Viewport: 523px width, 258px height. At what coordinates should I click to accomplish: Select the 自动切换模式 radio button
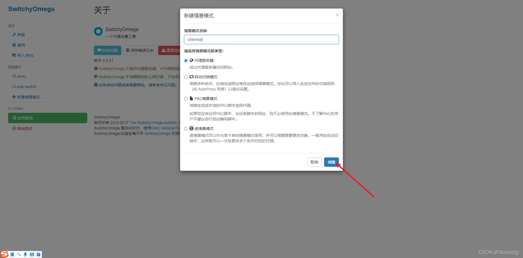[x=186, y=77]
